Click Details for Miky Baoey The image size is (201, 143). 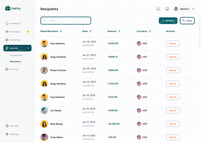click(x=173, y=124)
